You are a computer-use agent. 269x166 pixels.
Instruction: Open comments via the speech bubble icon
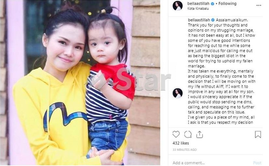click(x=188, y=134)
